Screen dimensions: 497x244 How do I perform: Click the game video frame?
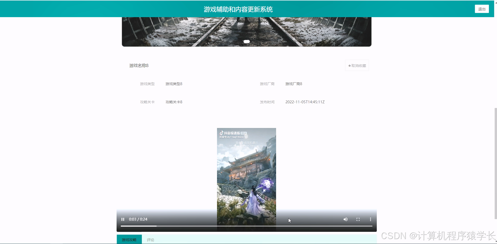coord(246,180)
